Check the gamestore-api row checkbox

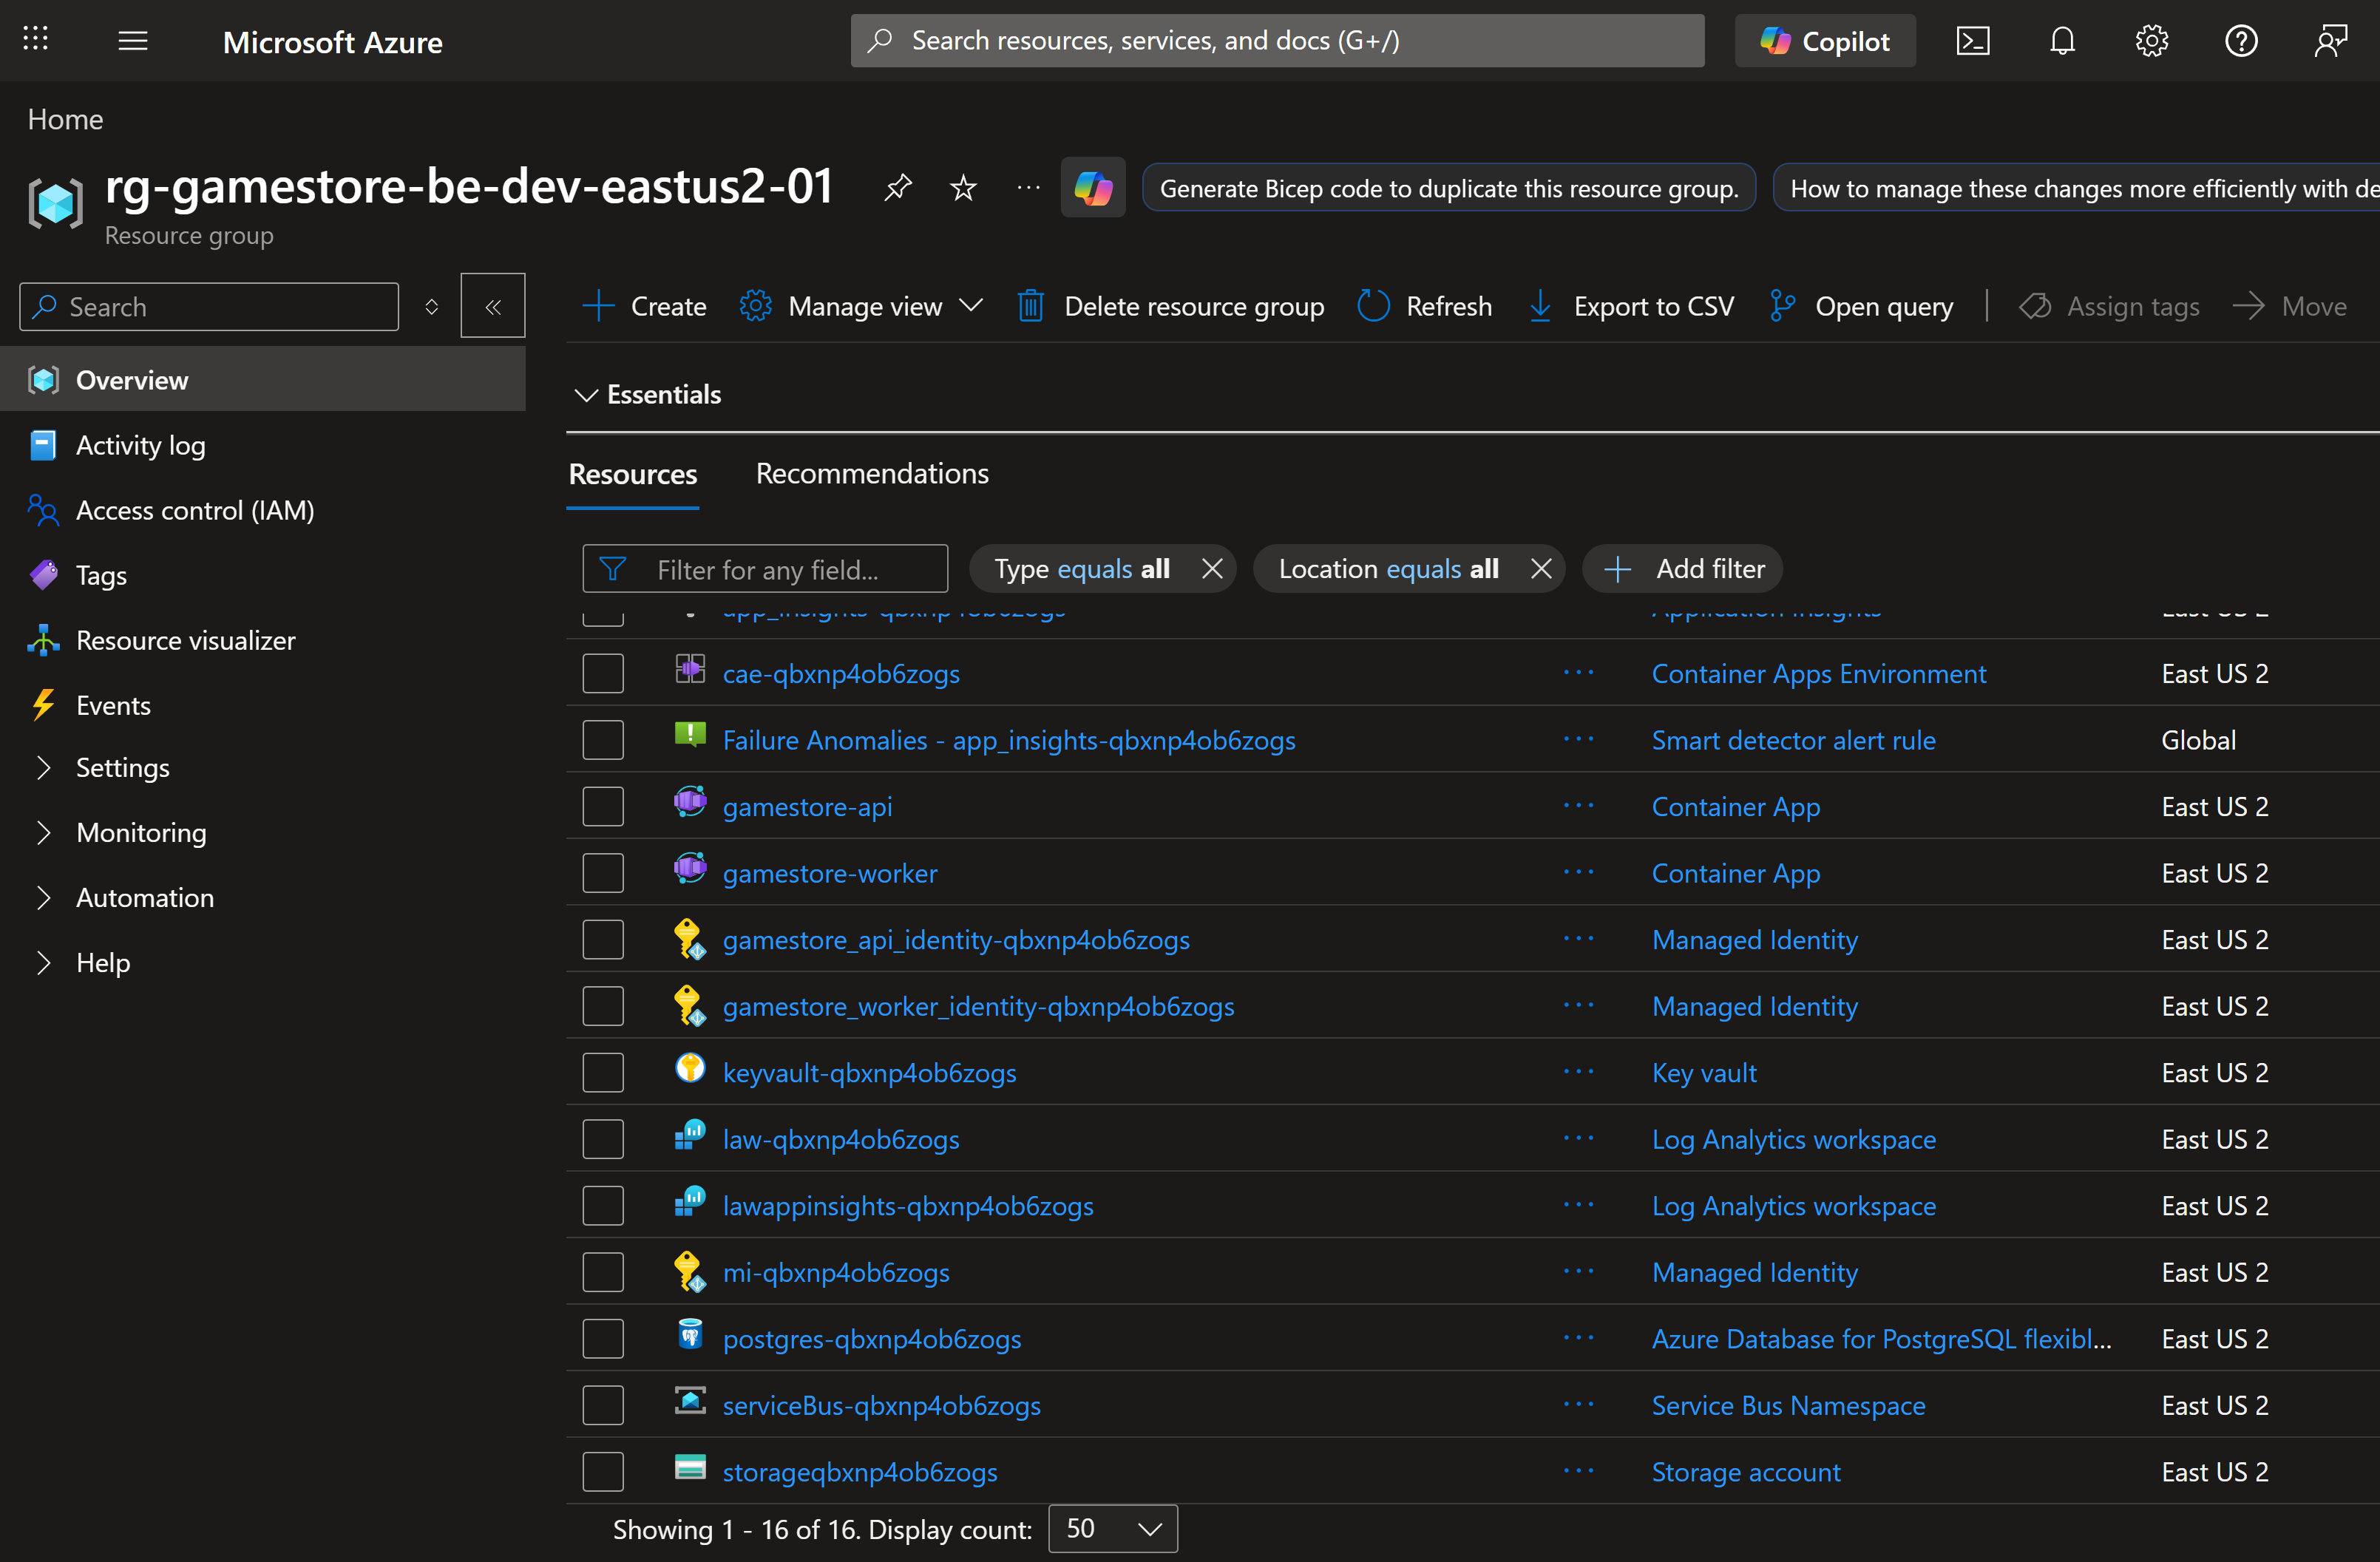pyautogui.click(x=603, y=806)
